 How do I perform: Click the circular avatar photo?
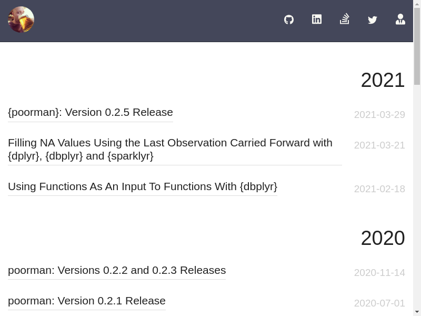click(21, 20)
